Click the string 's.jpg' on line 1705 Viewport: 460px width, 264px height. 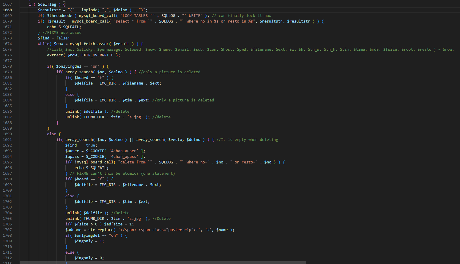135,219
